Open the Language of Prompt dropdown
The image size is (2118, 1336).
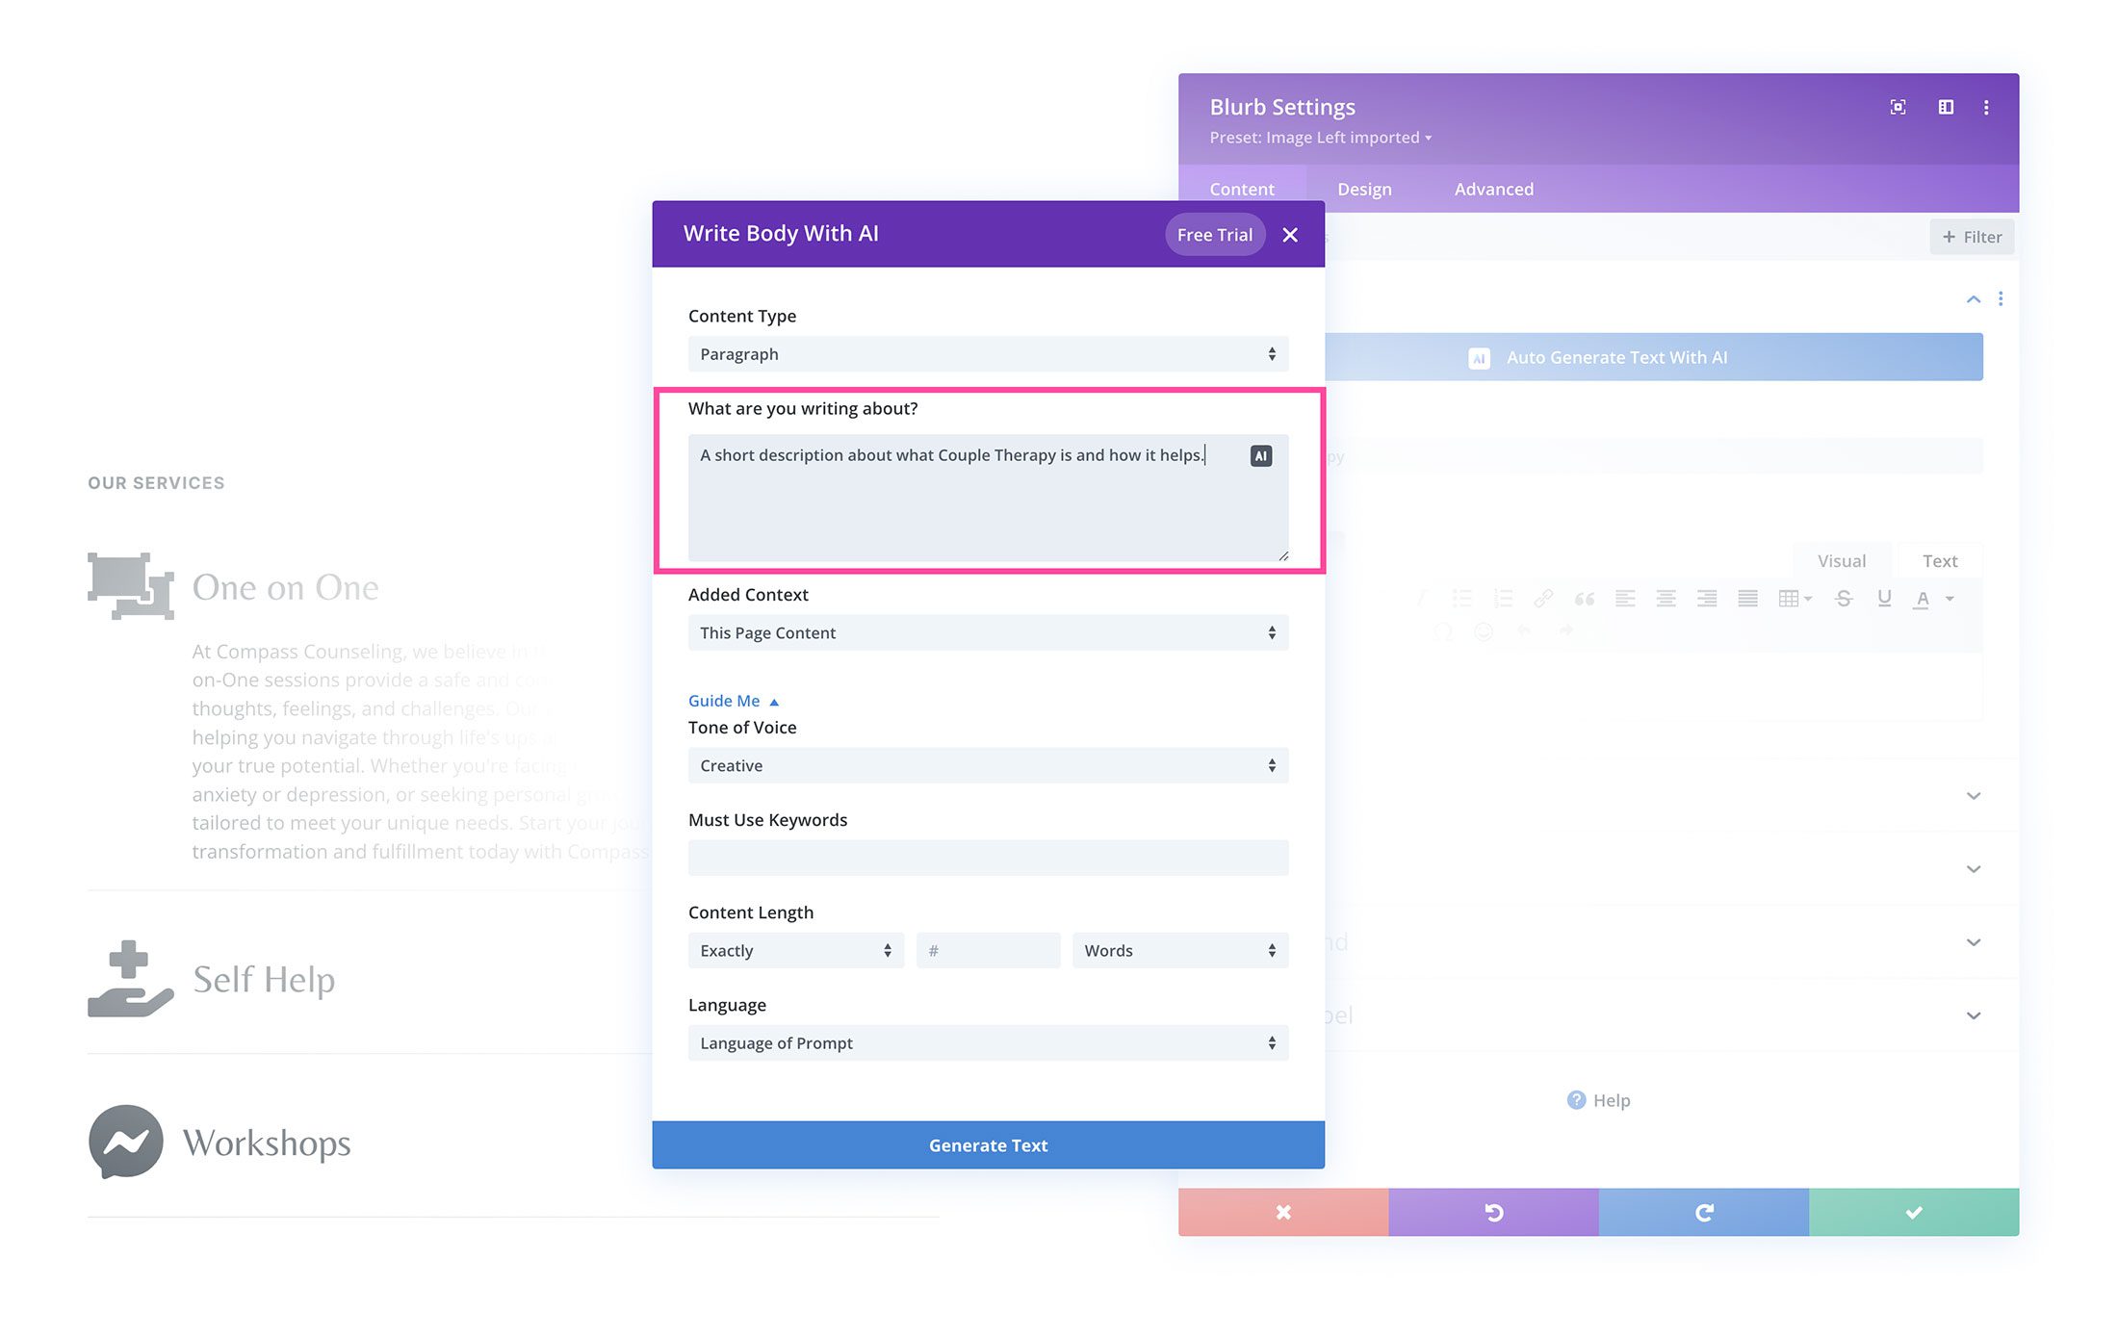(x=988, y=1042)
